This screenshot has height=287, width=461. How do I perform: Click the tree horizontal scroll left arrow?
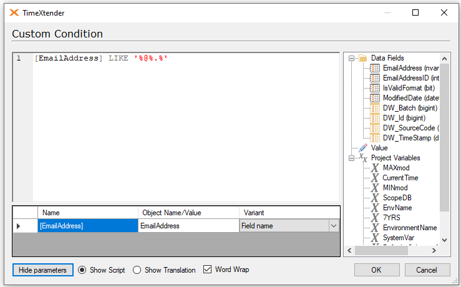coord(349,251)
